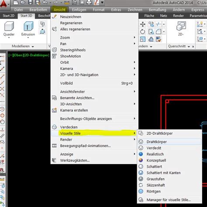
Task: Click the Oben view label in viewport
Action: (x=18, y=55)
